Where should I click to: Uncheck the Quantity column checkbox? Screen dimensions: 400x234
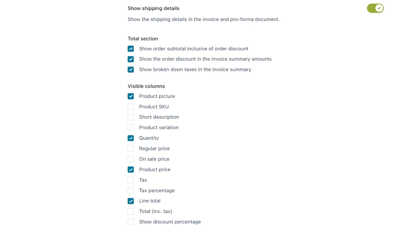point(131,138)
